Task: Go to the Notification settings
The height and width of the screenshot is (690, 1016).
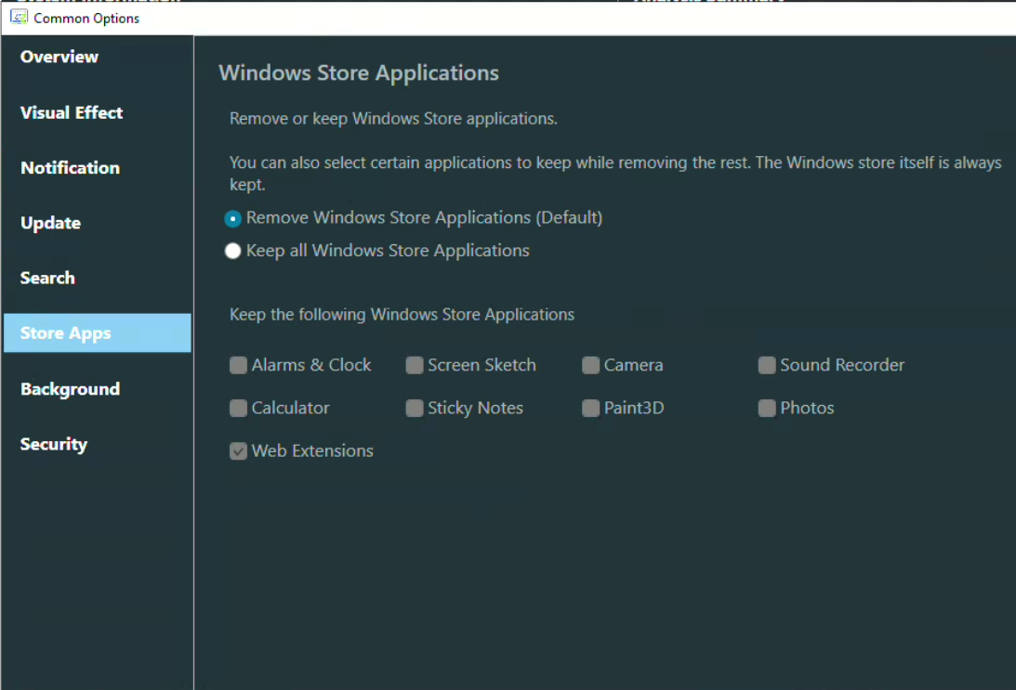Action: click(x=71, y=168)
